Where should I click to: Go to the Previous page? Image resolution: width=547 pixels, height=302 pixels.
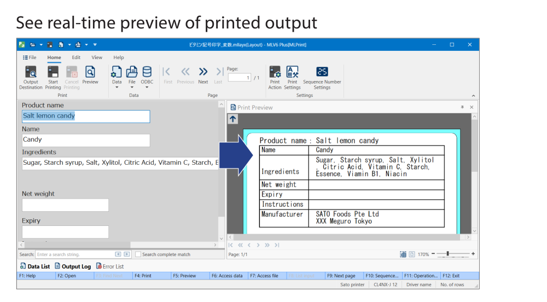click(185, 75)
